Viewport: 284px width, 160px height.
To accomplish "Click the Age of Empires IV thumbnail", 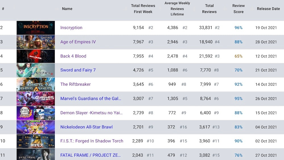I will tap(36, 42).
